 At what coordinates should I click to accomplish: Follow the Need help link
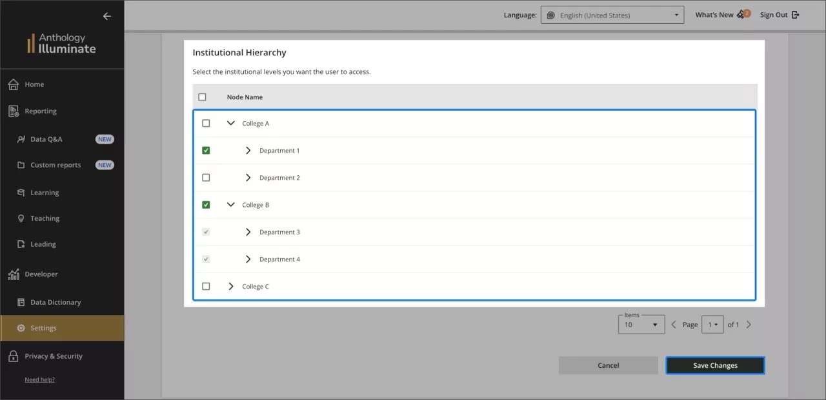point(39,379)
